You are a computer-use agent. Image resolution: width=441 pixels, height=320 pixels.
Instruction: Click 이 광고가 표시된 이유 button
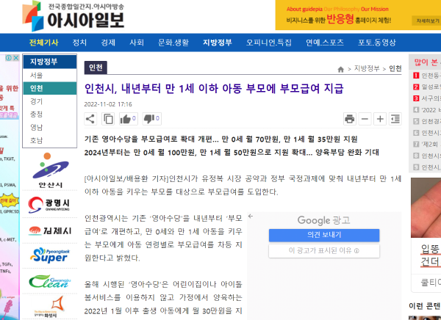[324, 250]
